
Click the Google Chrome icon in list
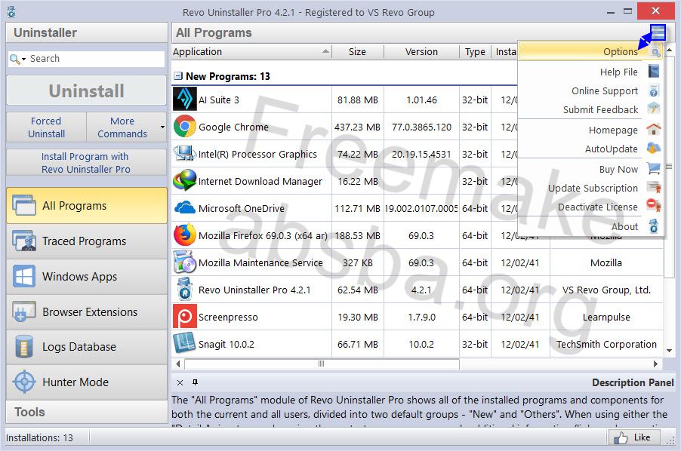[x=184, y=126]
